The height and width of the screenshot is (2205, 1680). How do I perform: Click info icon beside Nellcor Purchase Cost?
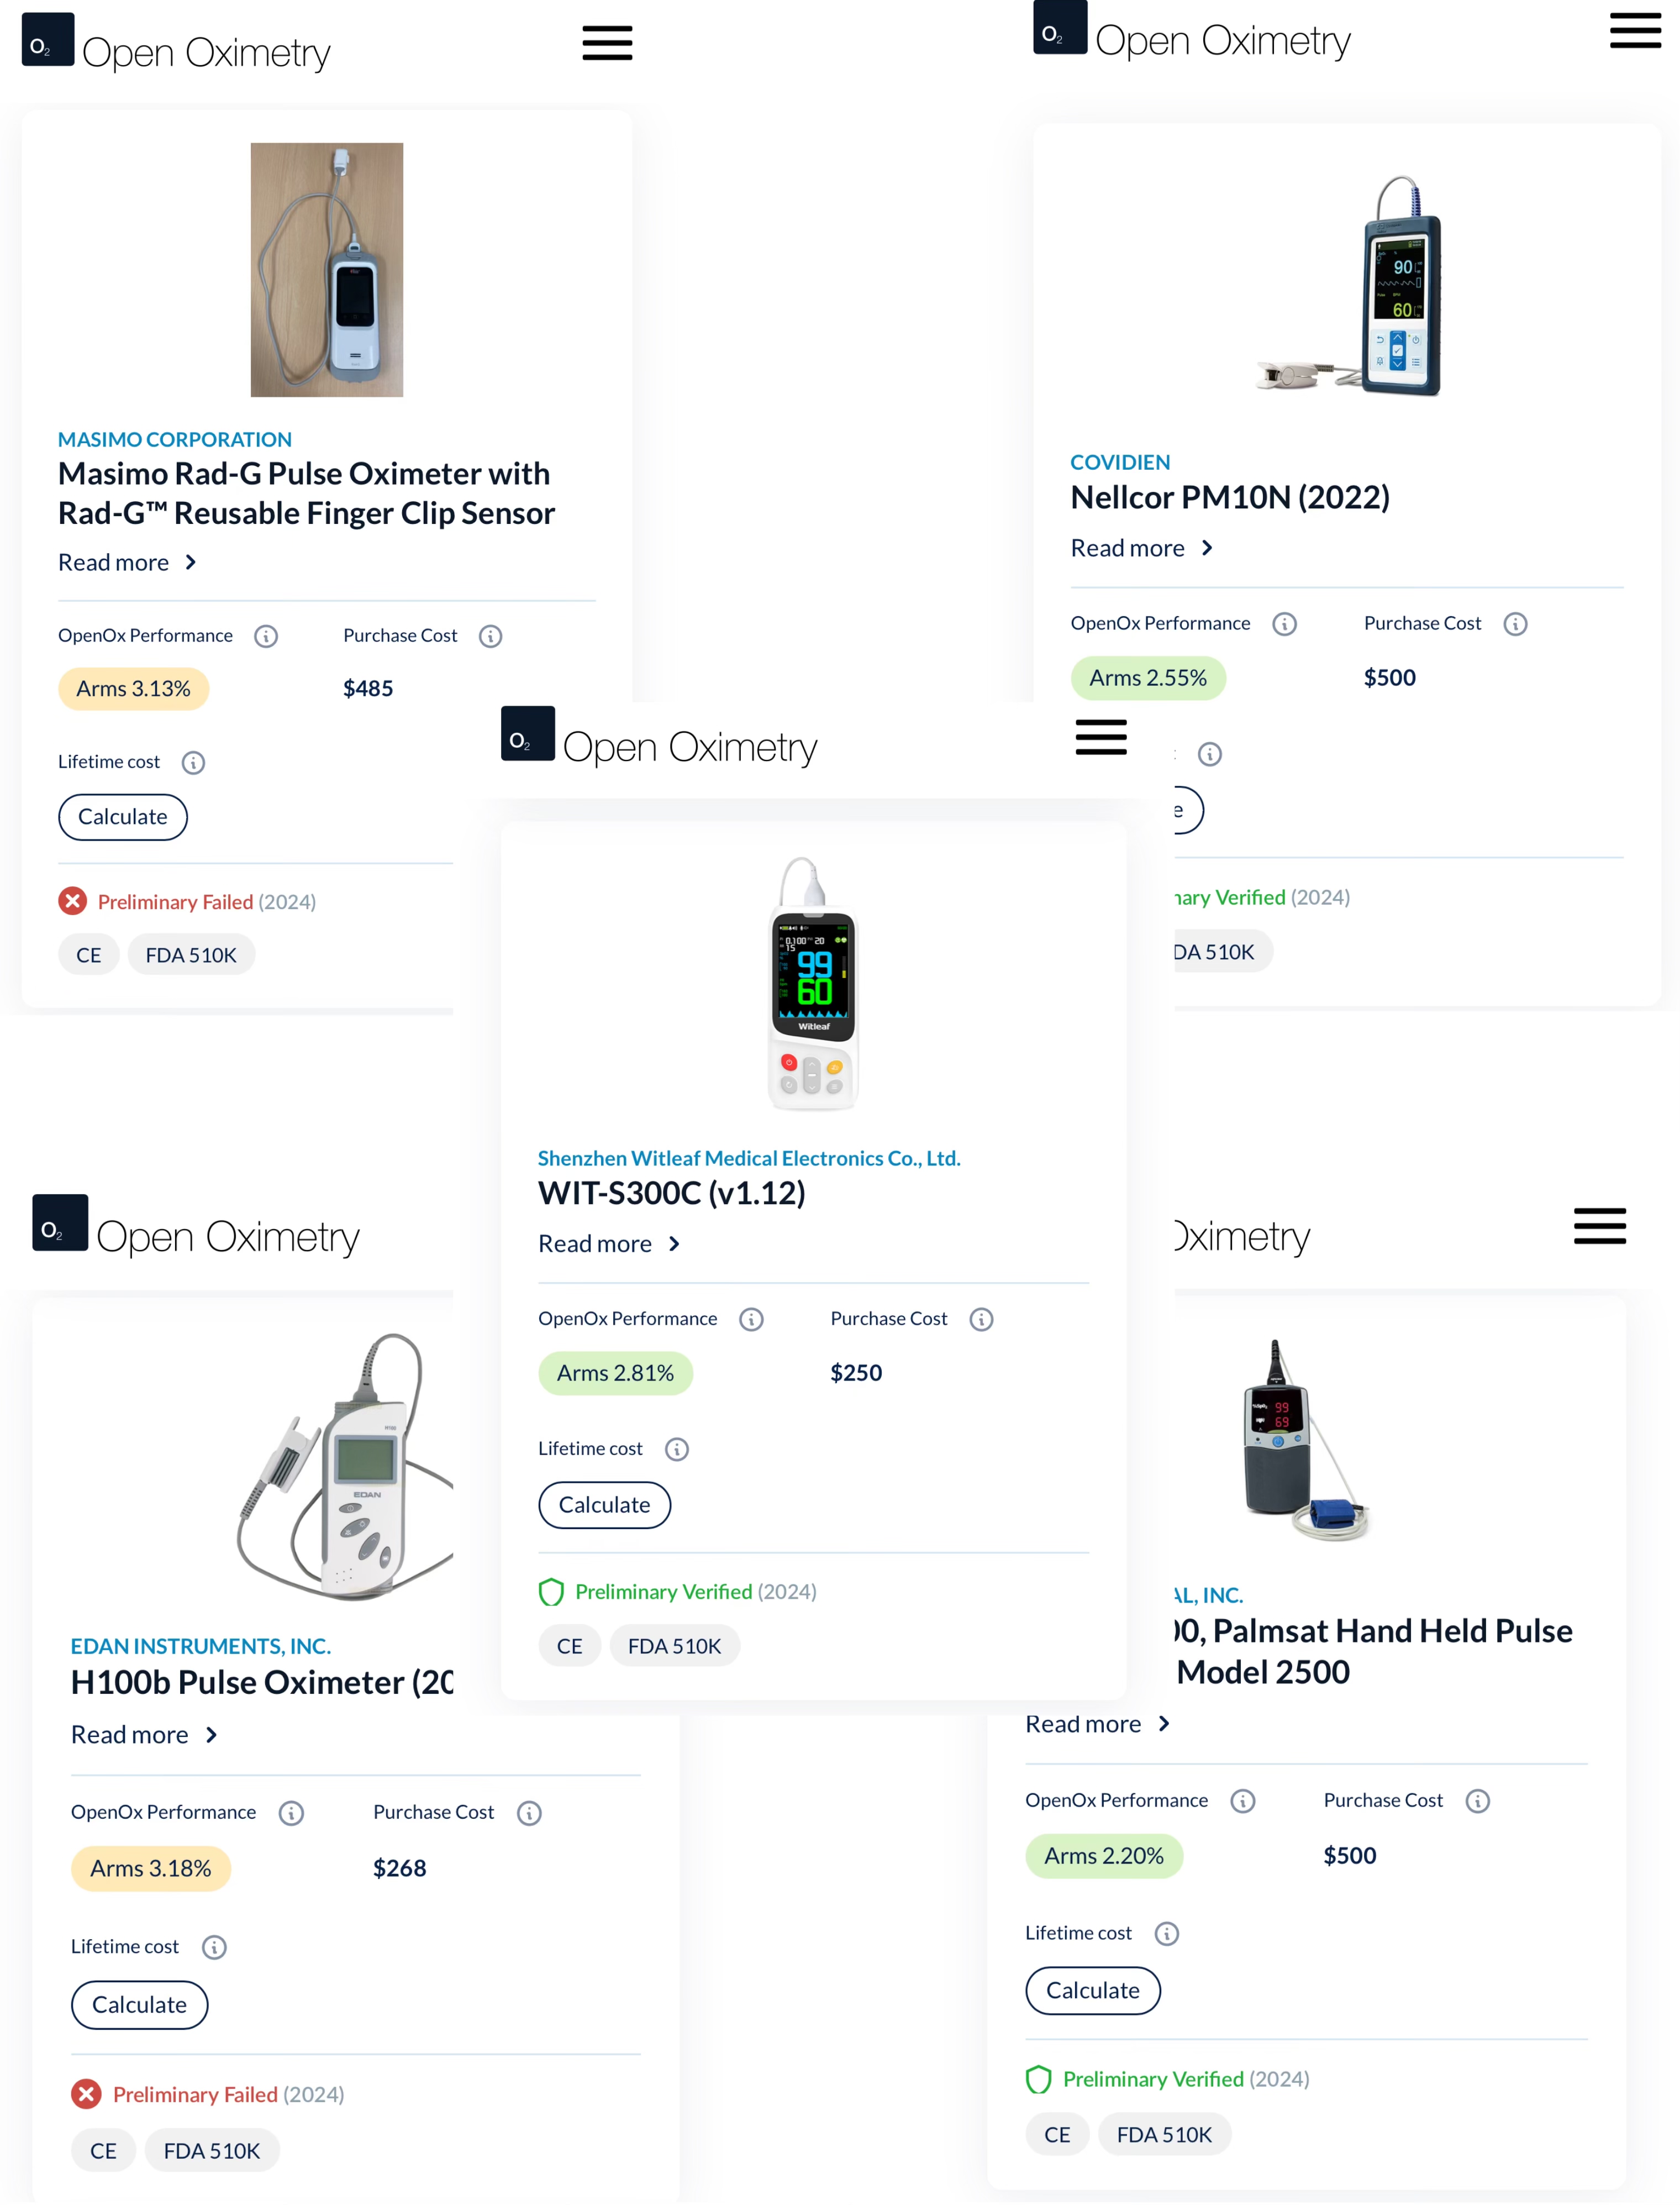(1515, 624)
